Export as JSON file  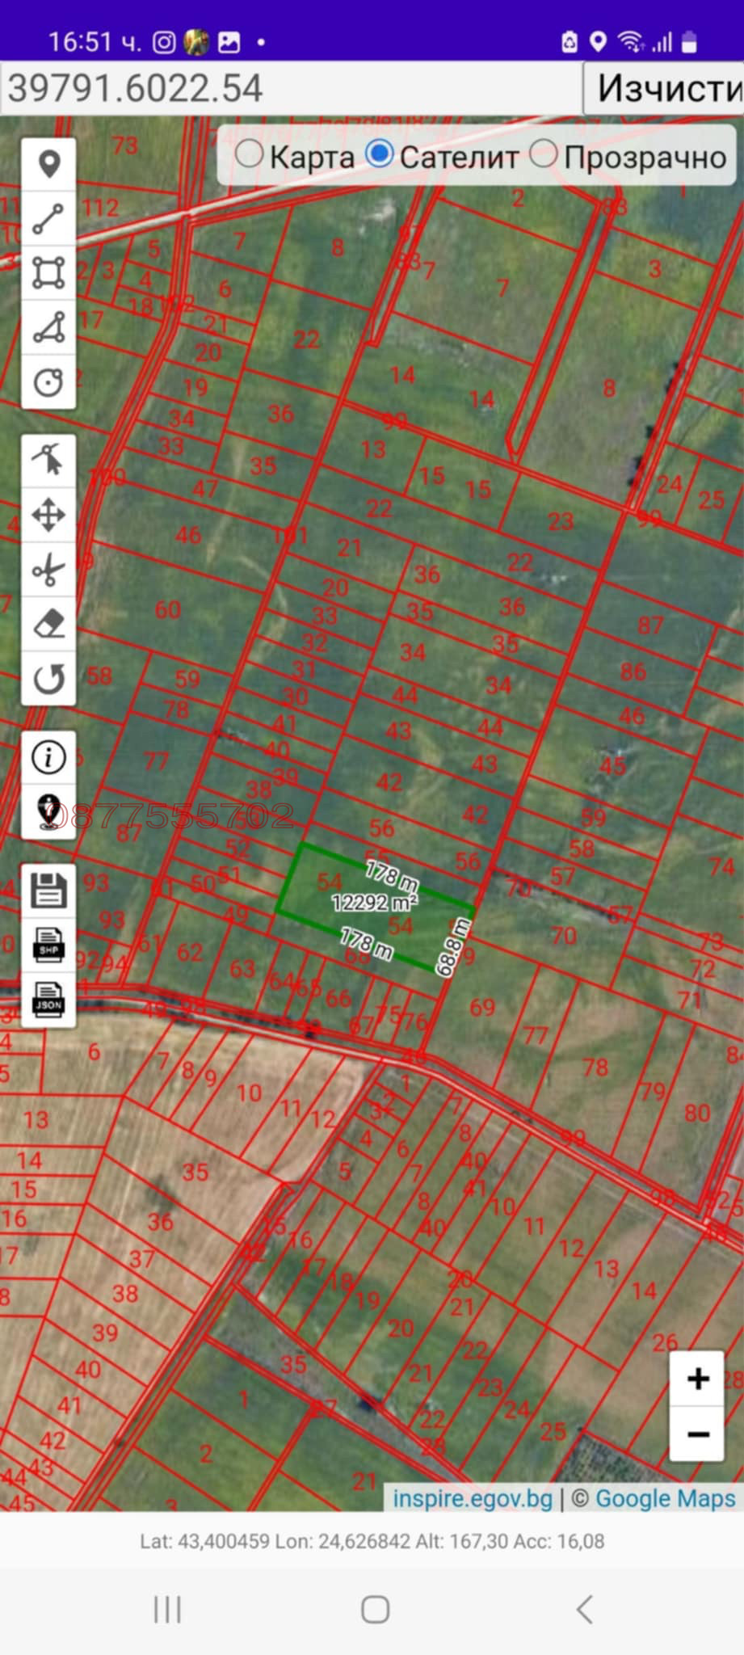(48, 1000)
